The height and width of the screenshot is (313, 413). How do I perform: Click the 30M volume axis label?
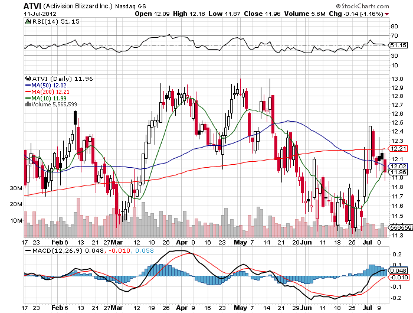pyautogui.click(x=16, y=188)
